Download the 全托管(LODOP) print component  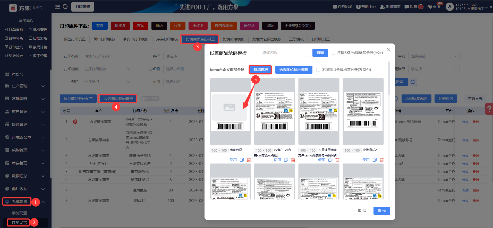coord(298,26)
